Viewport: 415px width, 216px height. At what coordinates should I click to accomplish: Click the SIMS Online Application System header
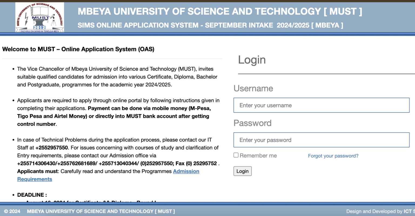(x=210, y=25)
